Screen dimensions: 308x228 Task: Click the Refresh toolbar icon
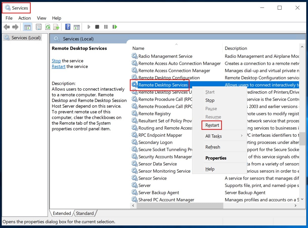(x=47, y=27)
